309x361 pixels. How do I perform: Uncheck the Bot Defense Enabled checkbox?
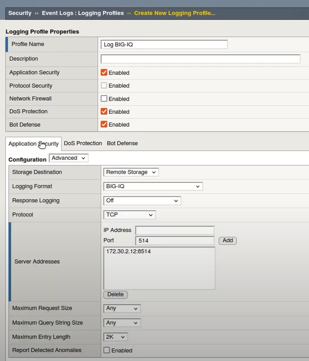[x=104, y=125]
